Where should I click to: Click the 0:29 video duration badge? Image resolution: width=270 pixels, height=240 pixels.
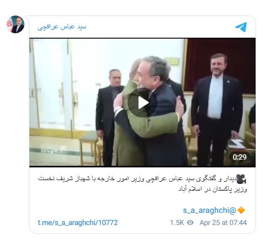pyautogui.click(x=240, y=157)
